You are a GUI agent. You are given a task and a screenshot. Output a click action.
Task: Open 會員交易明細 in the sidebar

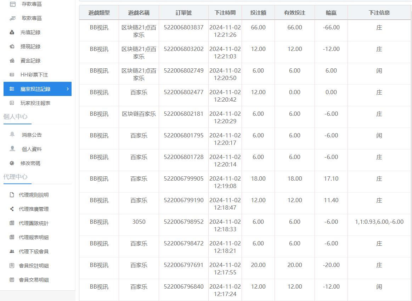click(x=34, y=280)
